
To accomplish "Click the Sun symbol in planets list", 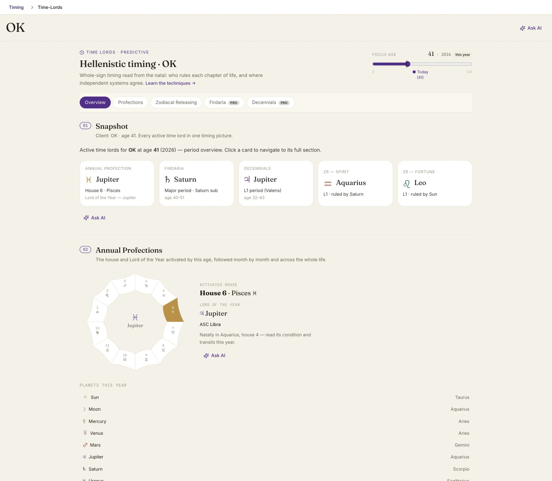I will click(x=85, y=397).
